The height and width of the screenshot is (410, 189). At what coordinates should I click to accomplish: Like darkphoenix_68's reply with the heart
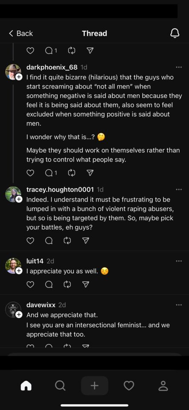pyautogui.click(x=31, y=173)
